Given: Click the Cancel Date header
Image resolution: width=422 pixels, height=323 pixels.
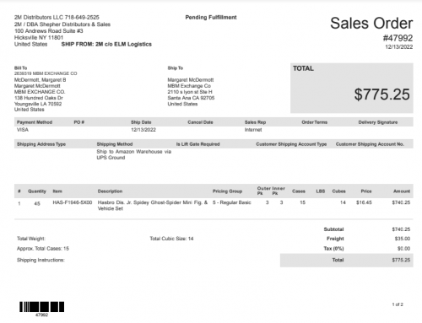Looking at the screenshot, I should (x=200, y=122).
